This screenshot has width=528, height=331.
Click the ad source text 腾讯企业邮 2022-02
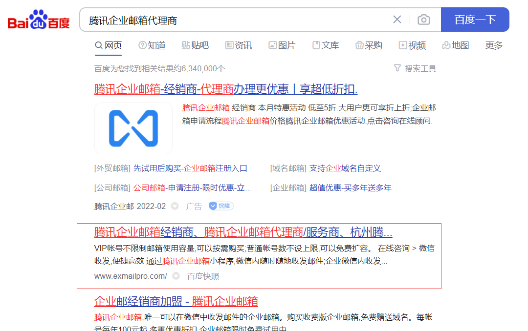pos(130,206)
